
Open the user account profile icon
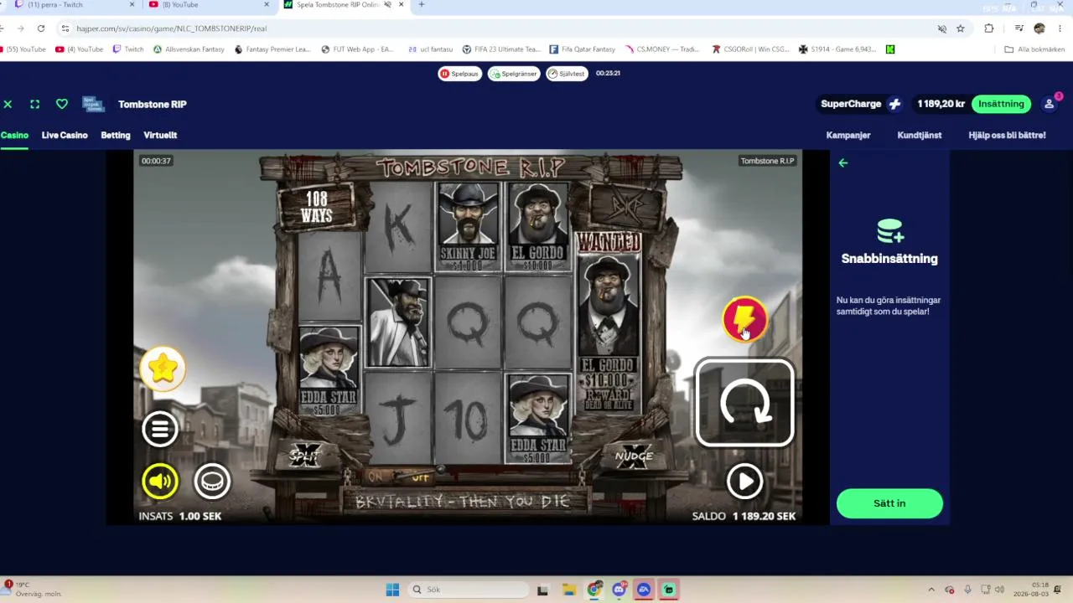[x=1049, y=104]
